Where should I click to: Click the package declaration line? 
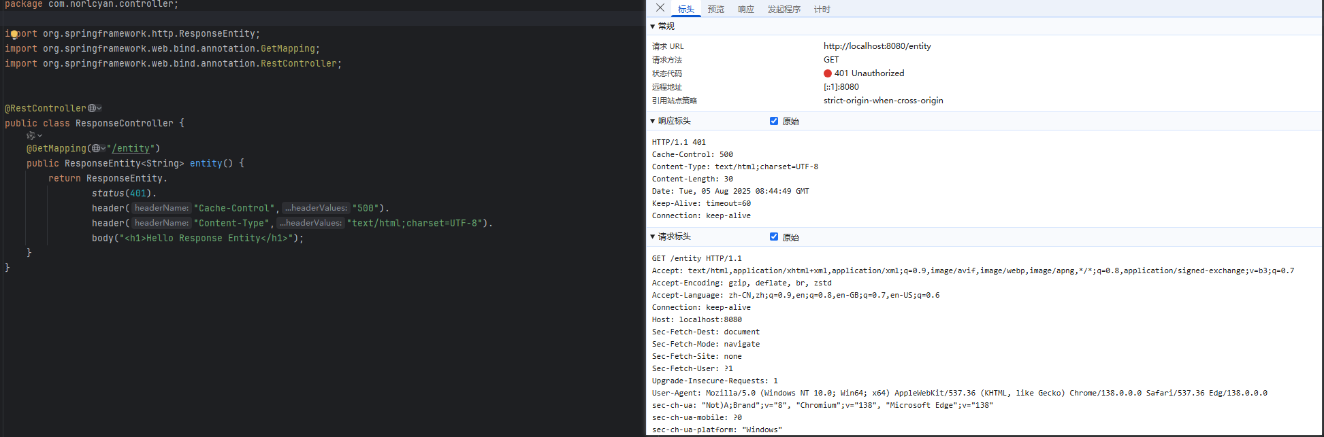(x=91, y=4)
